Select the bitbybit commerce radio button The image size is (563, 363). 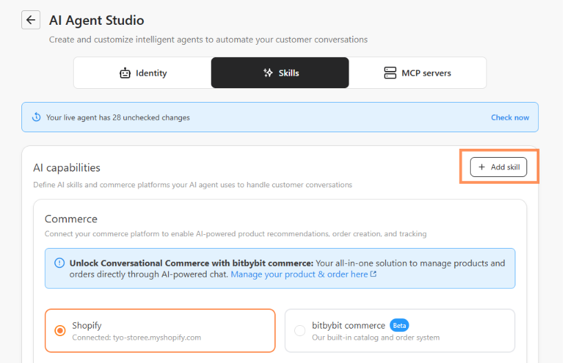pos(300,331)
